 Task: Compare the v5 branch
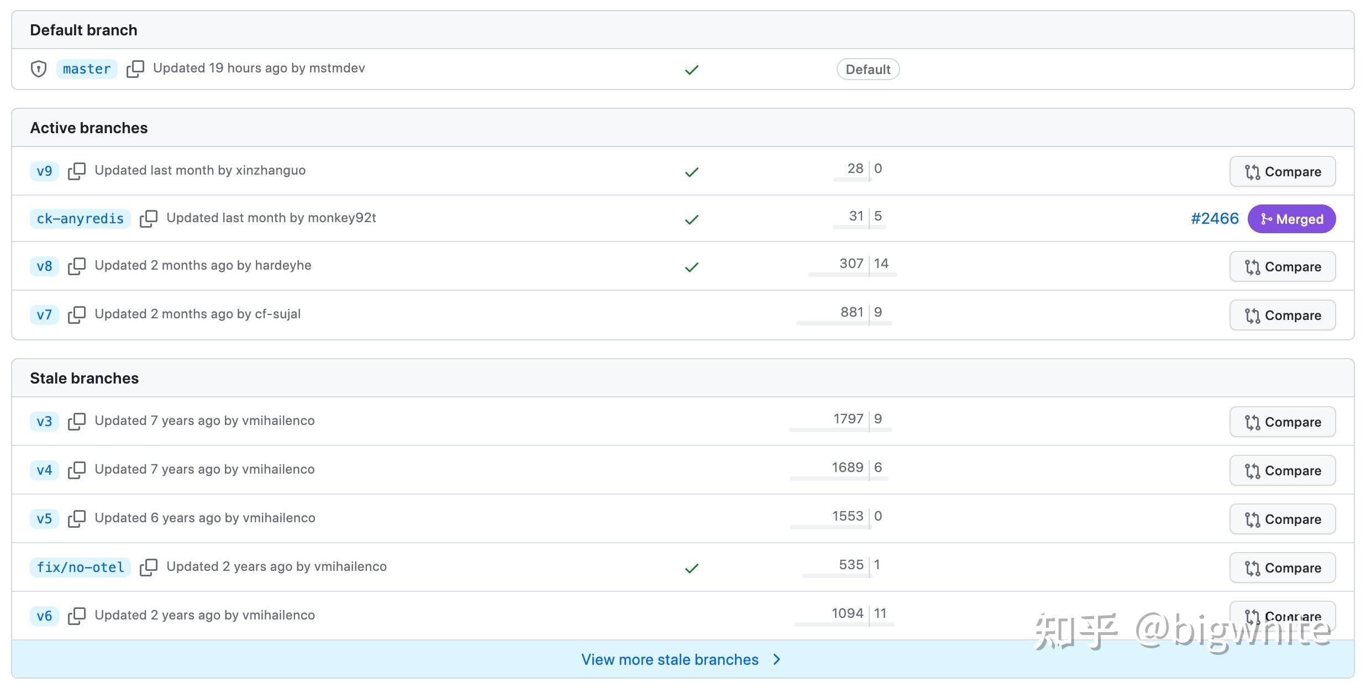click(1282, 519)
